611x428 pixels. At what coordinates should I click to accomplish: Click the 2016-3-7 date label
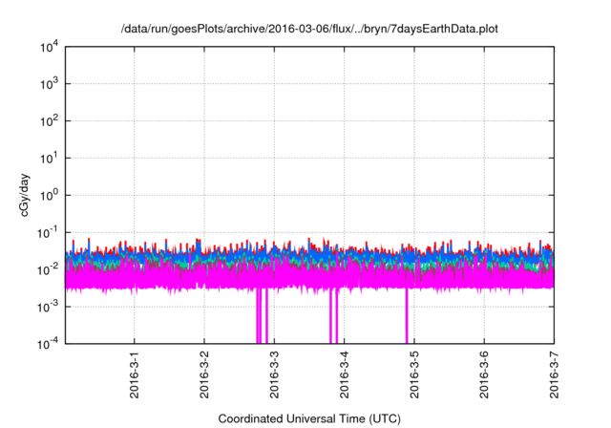coord(554,374)
